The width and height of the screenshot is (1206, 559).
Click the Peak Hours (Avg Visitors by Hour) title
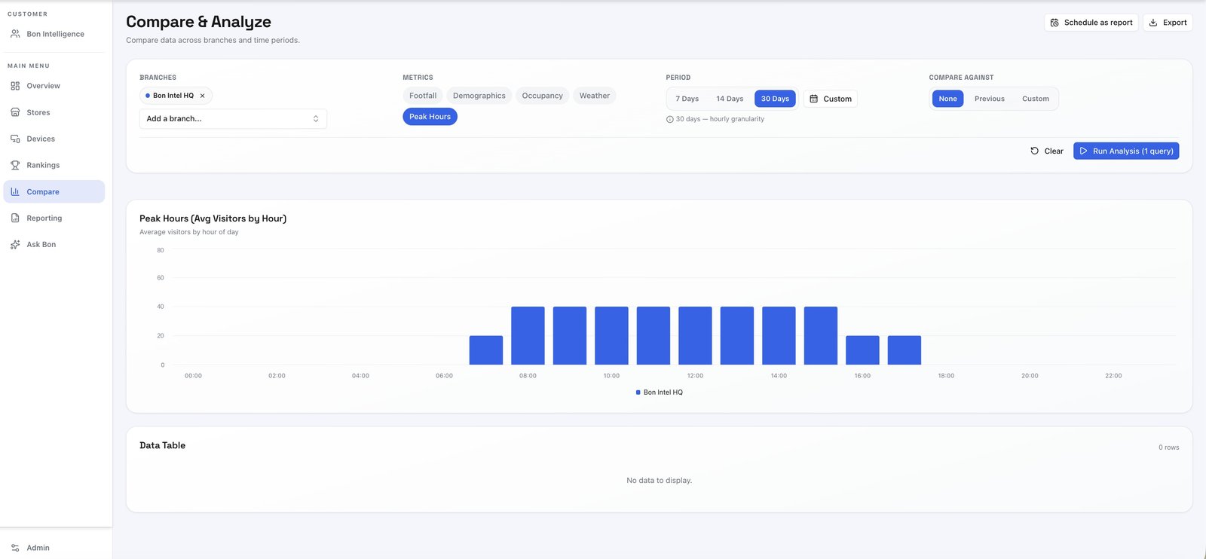point(213,218)
